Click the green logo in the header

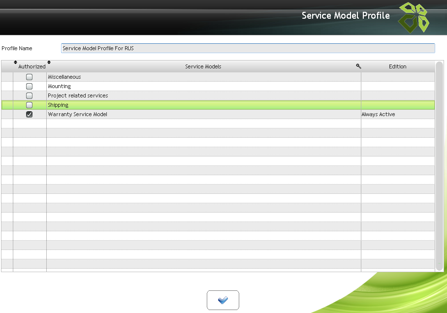[x=413, y=17]
